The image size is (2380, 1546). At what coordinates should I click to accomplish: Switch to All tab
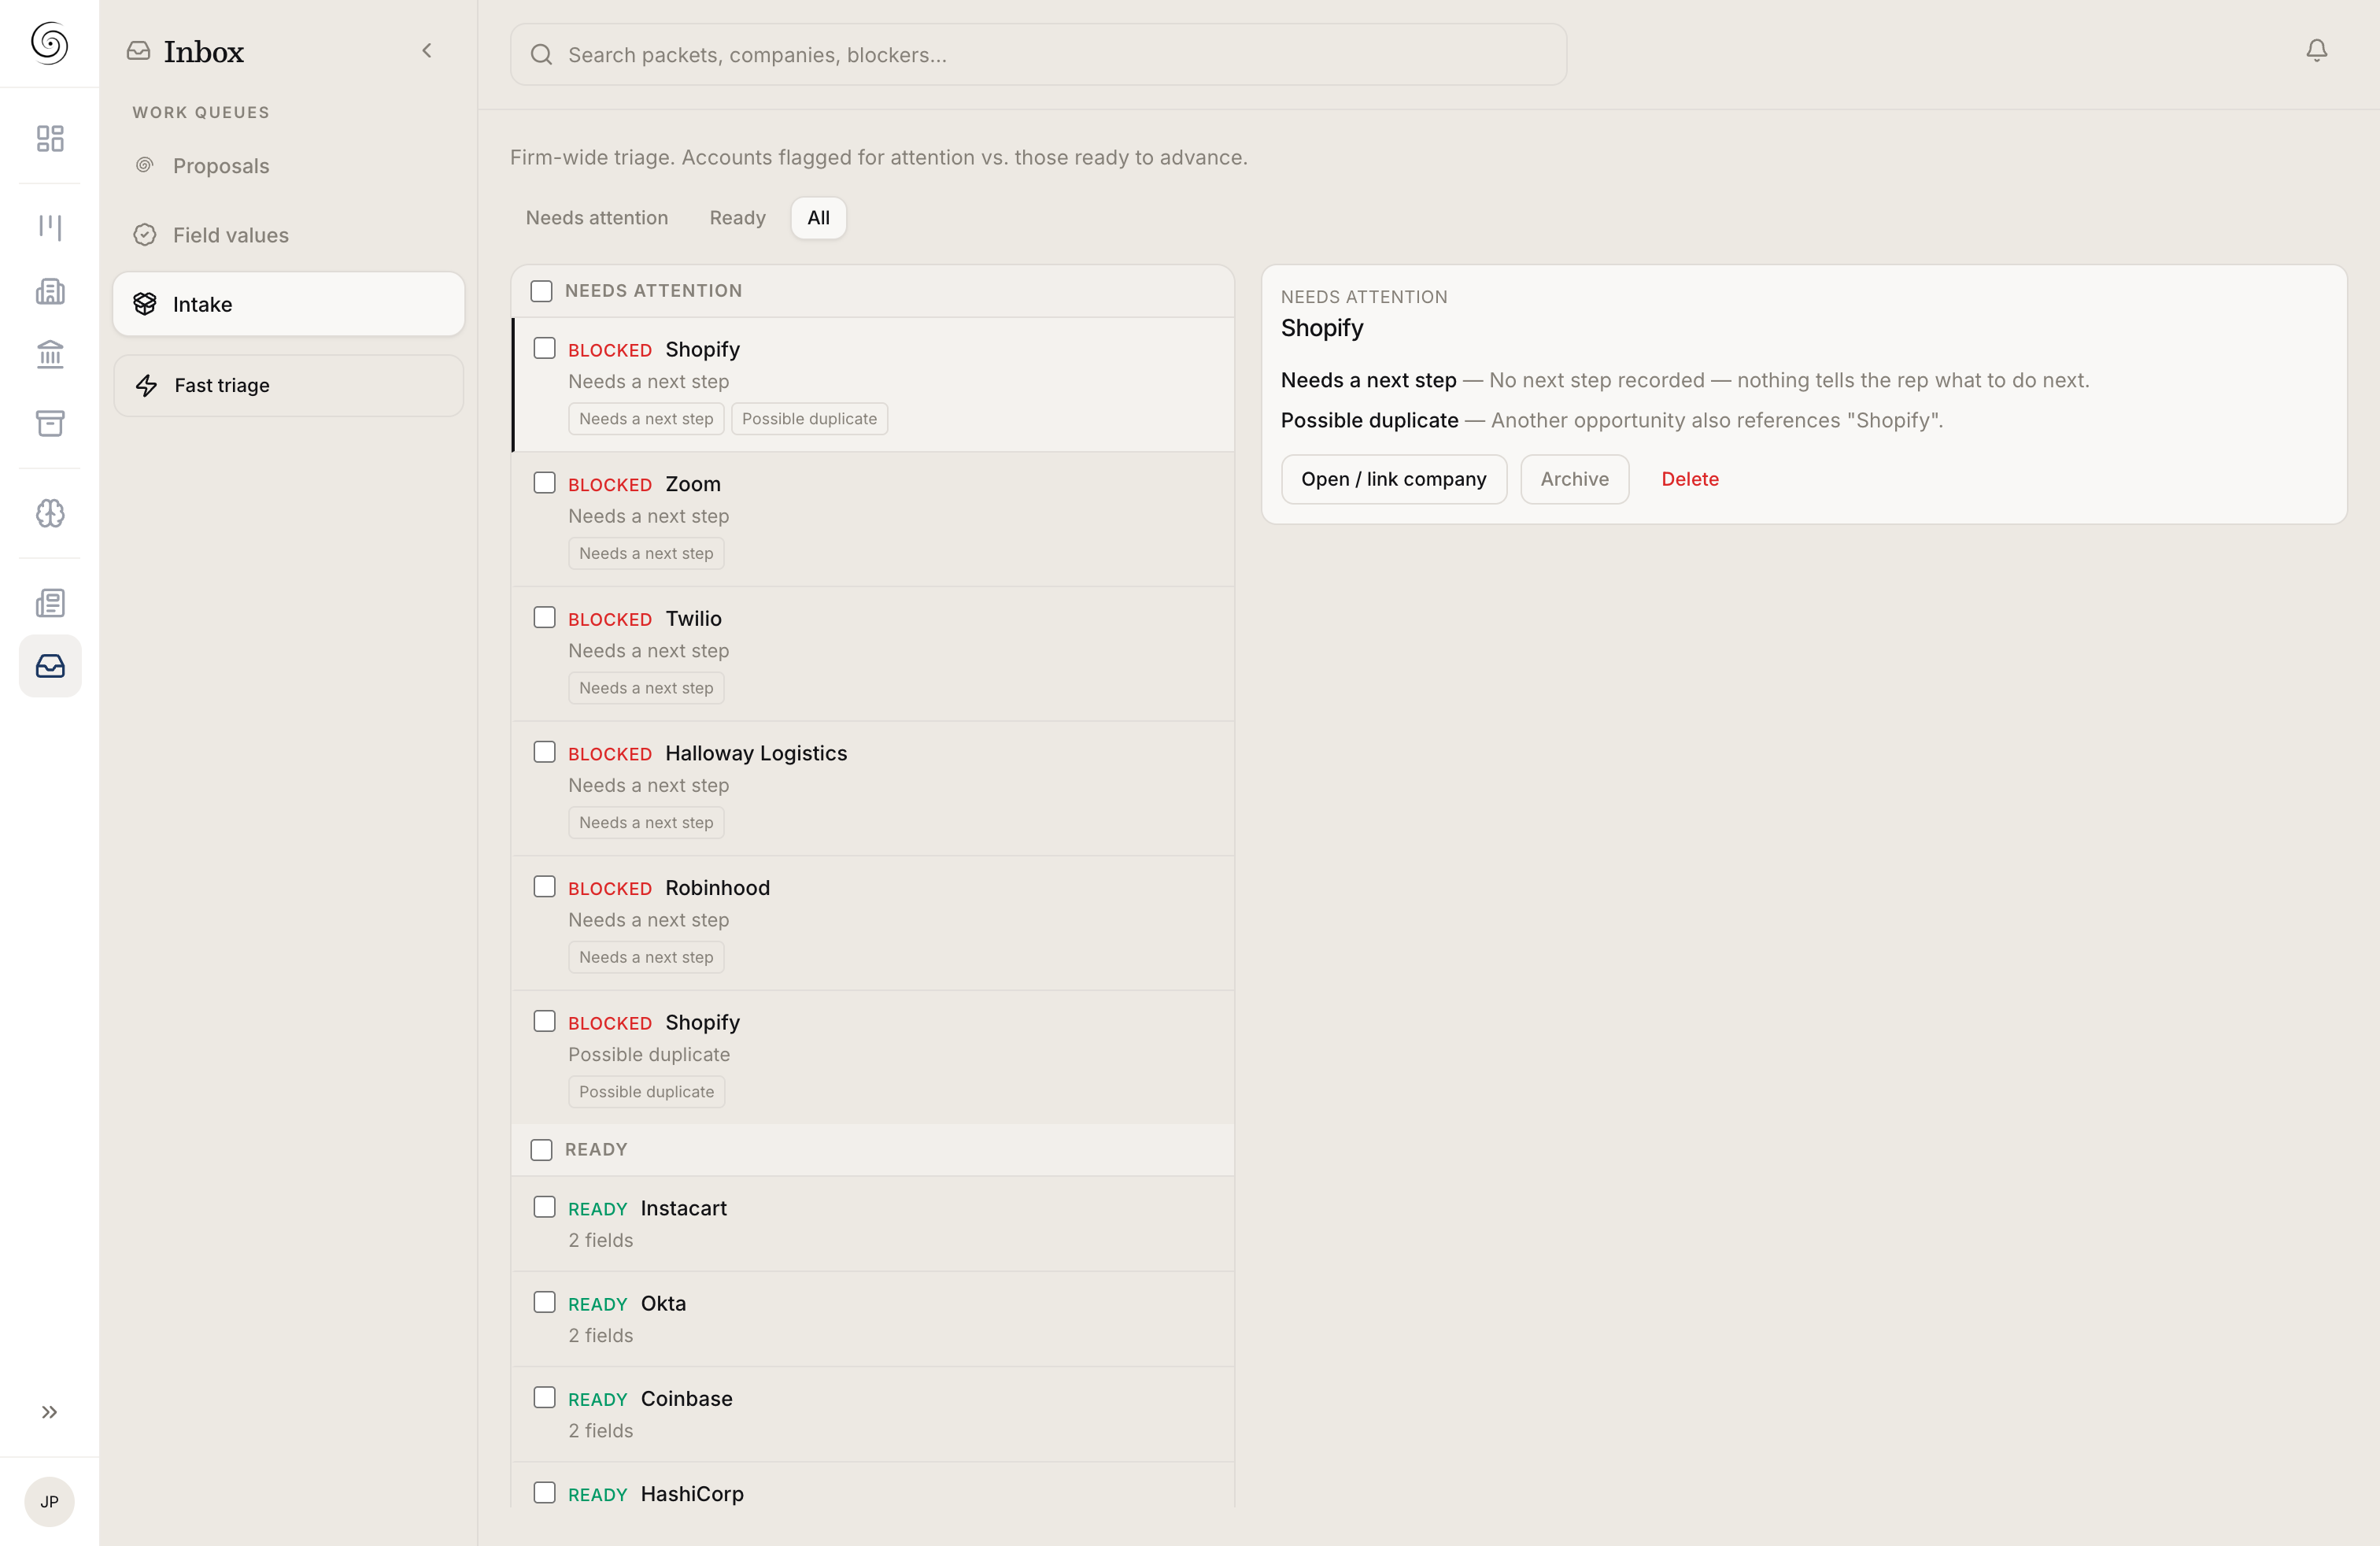pos(818,217)
